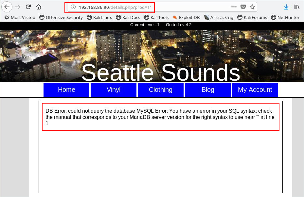Image resolution: width=304 pixels, height=197 pixels.
Task: Save page to Pocket
Action: [243, 7]
